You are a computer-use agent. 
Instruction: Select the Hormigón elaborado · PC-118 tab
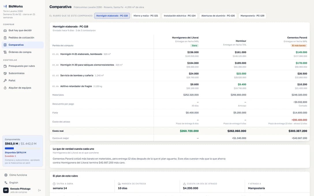tap(112, 16)
